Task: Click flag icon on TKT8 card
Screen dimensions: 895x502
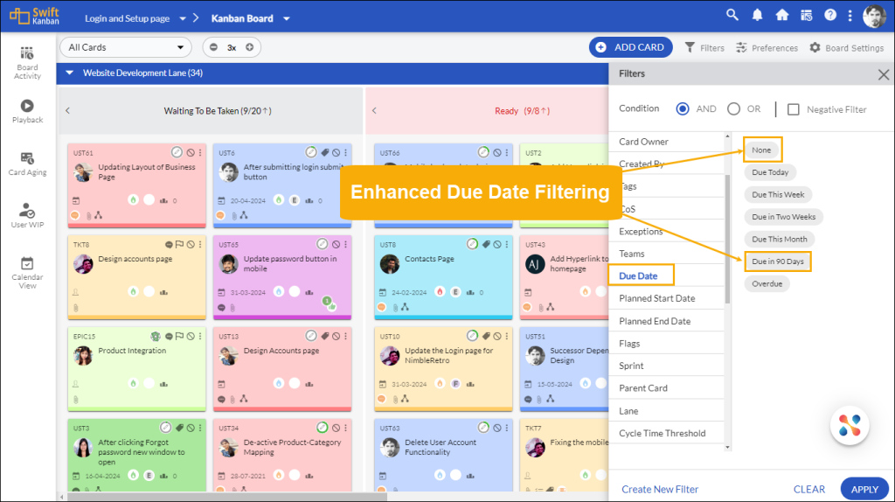Action: click(x=179, y=244)
